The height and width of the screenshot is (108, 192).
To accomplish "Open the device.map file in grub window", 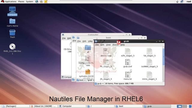I will pos(106,51).
